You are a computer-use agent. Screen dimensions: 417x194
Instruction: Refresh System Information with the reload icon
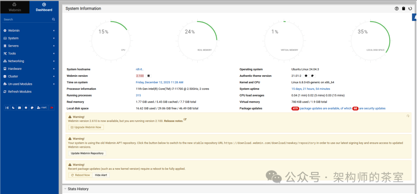click(x=410, y=8)
